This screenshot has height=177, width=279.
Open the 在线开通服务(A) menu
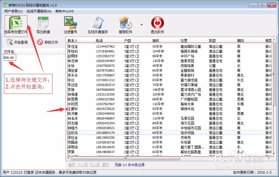pos(39,11)
